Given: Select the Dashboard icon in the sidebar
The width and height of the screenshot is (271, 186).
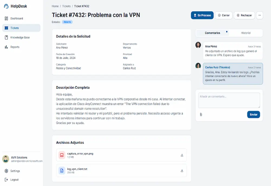Looking at the screenshot, I should pos(6,18).
